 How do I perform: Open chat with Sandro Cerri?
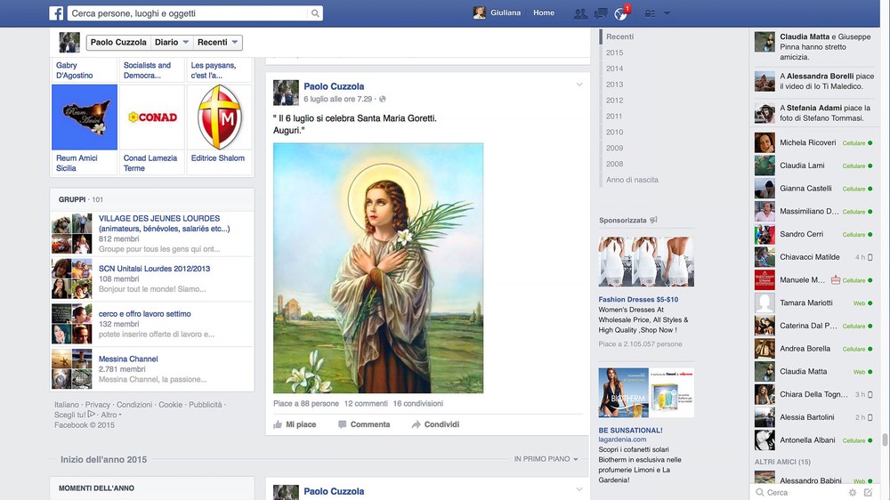(x=814, y=234)
